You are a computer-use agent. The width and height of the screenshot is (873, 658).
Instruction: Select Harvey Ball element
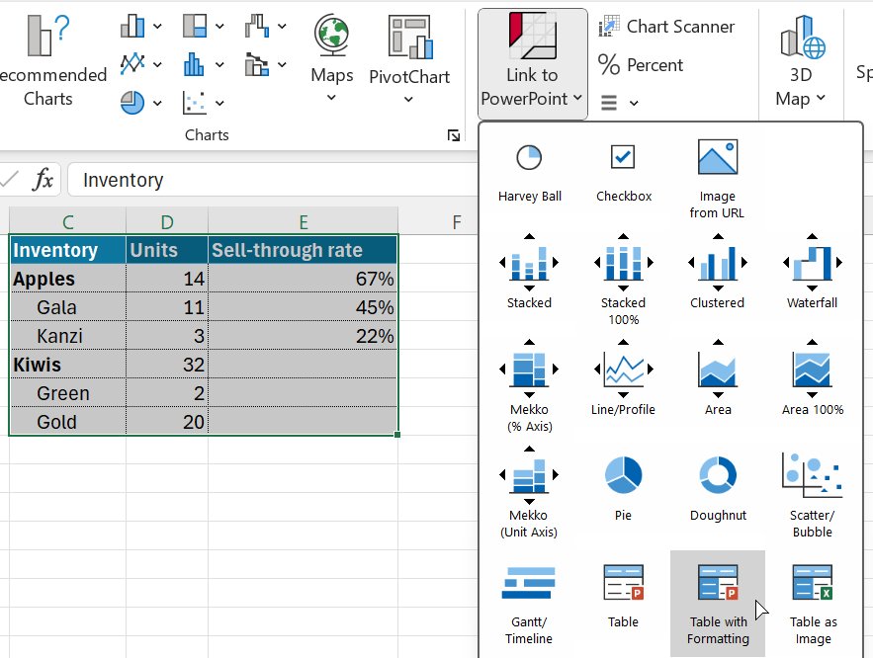[x=529, y=173]
